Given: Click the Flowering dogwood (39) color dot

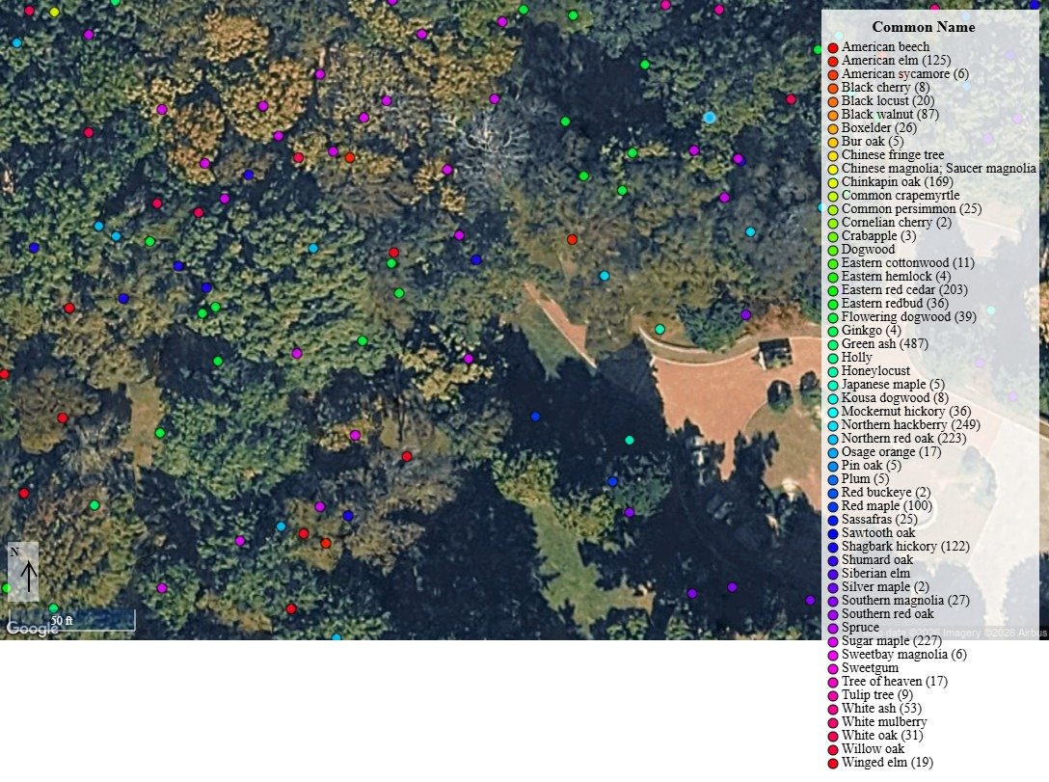Looking at the screenshot, I should 833,318.
